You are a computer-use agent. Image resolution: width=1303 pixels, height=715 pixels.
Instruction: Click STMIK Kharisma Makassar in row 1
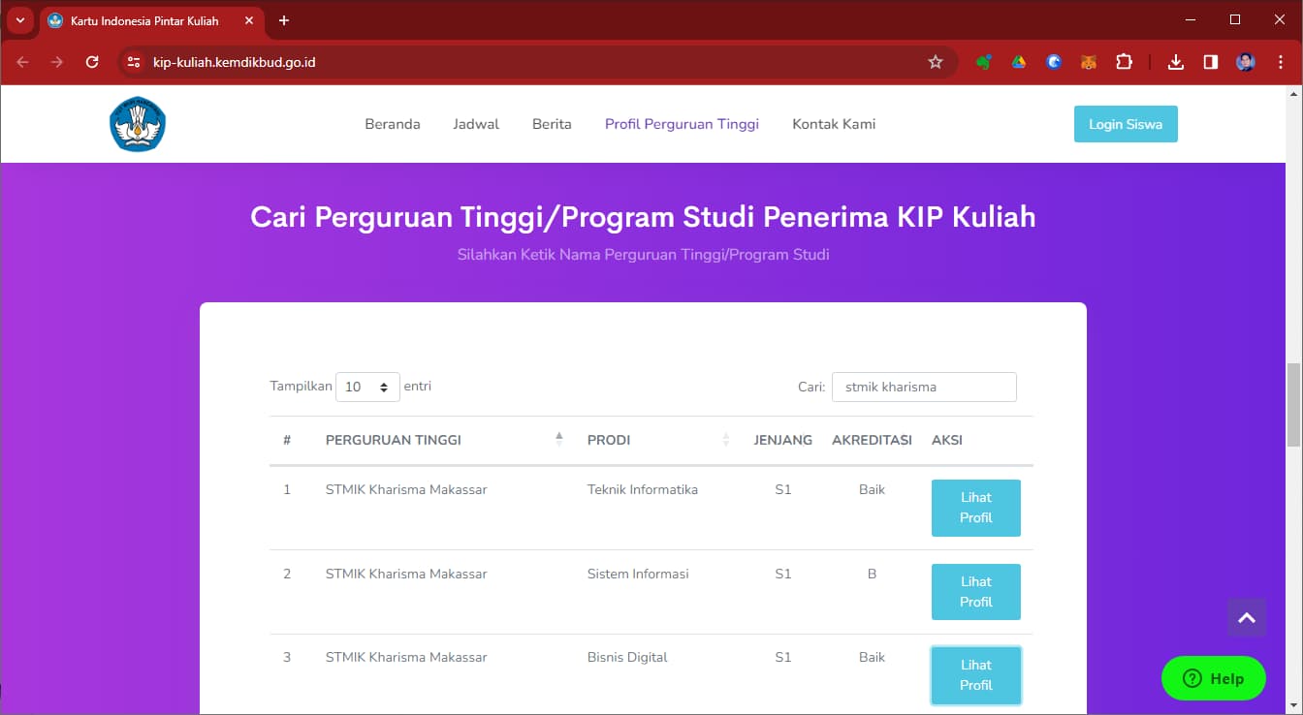click(406, 489)
